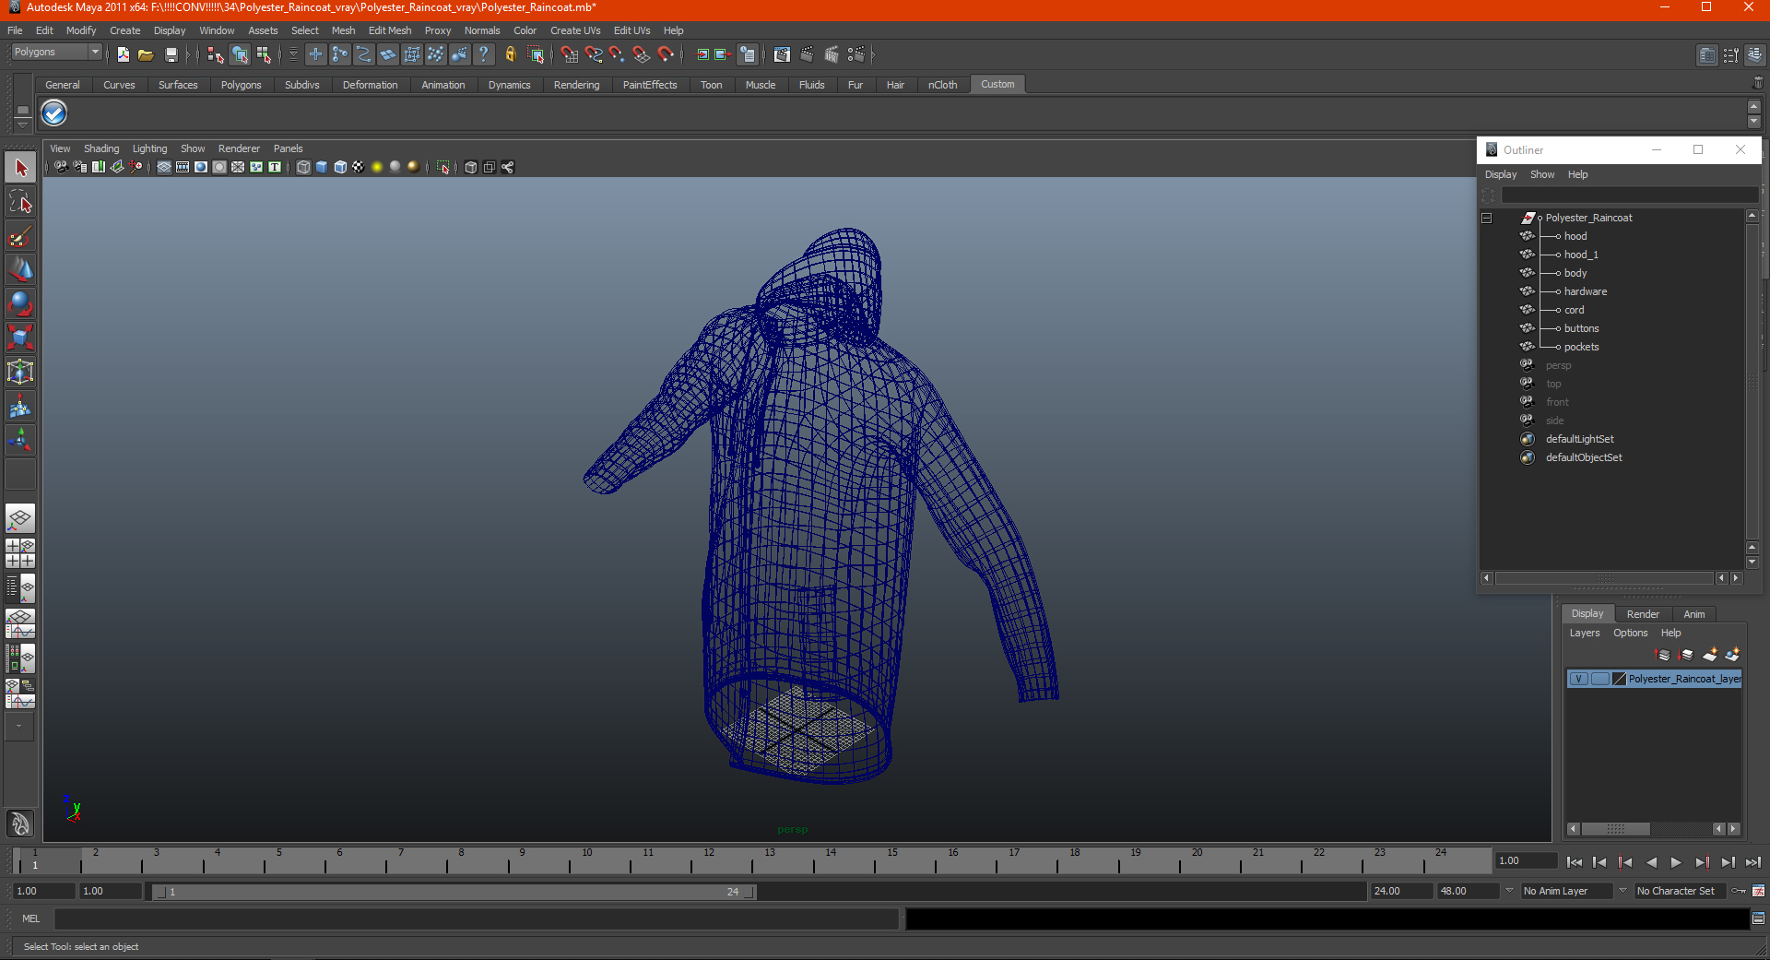
Task: Click the Paint Selection tool
Action: tap(20, 236)
